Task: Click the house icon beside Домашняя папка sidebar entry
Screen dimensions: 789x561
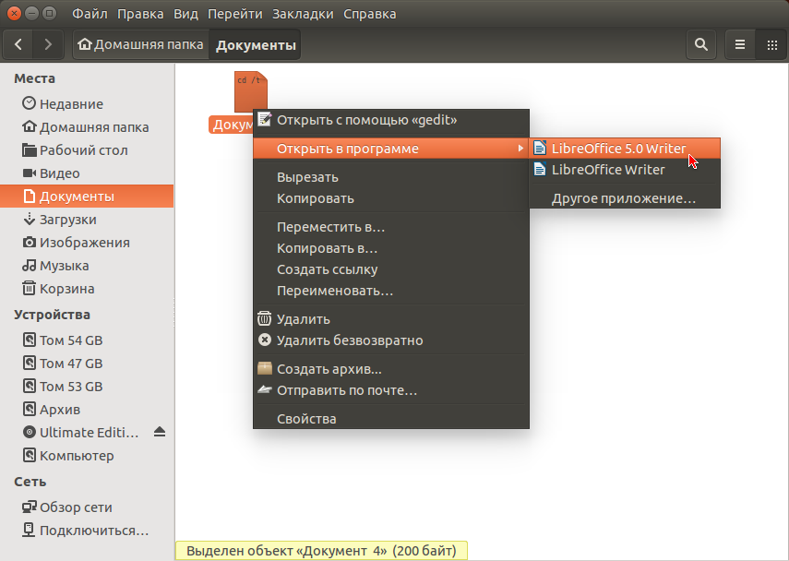Action: [x=30, y=126]
